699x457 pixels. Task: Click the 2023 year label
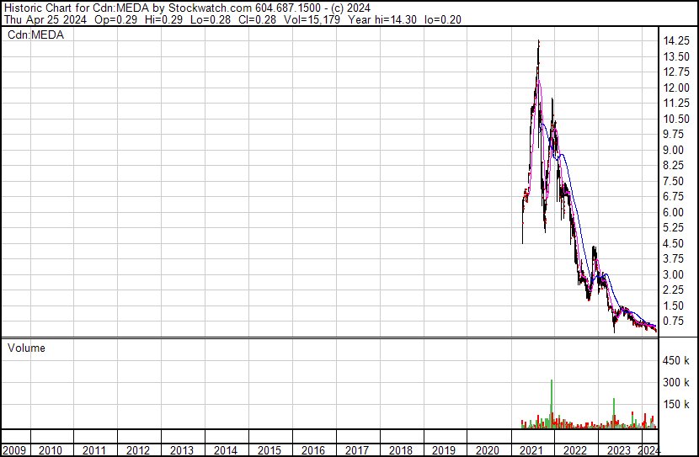620,449
